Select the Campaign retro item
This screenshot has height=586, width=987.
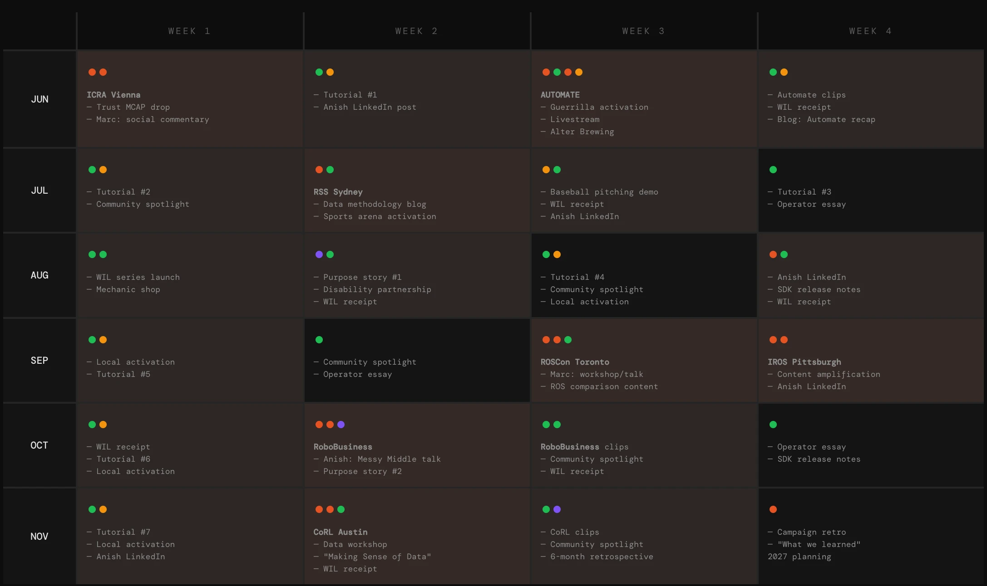point(807,532)
